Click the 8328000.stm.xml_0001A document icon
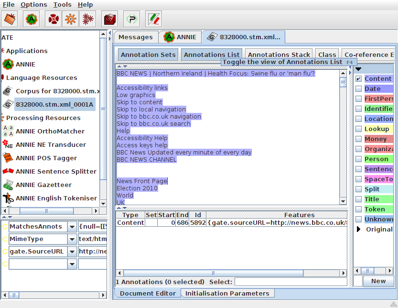This screenshot has width=398, height=308. click(x=8, y=104)
